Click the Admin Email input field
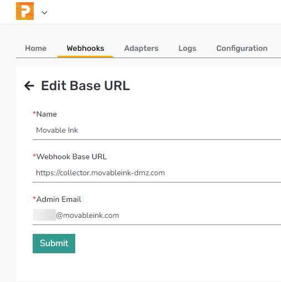Viewport: 281px width, 282px height. 157,216
